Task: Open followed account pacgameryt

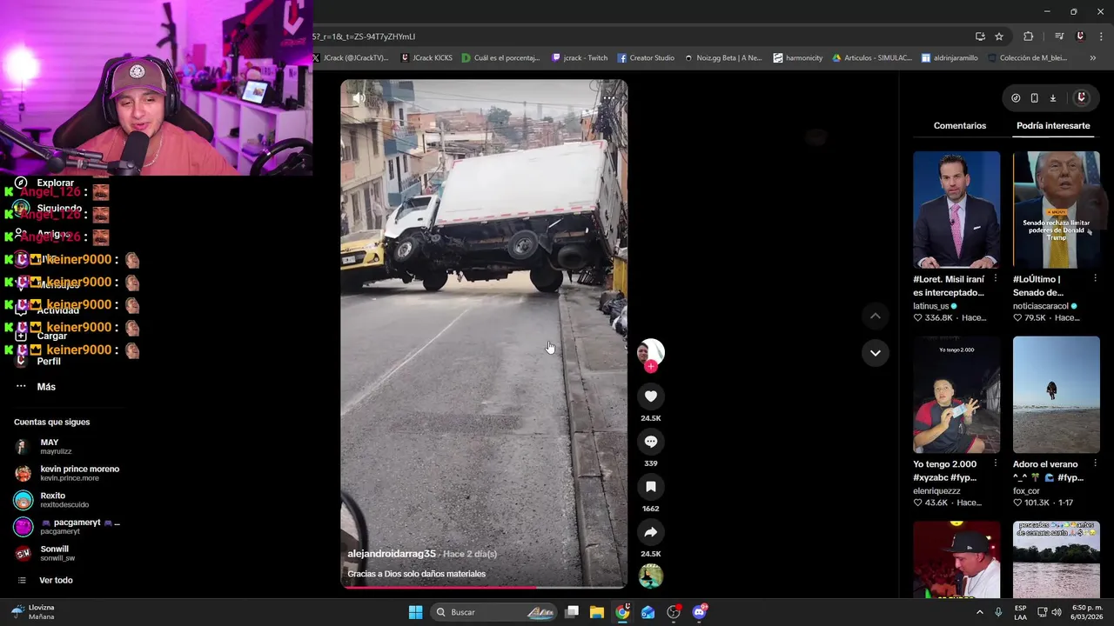Action: (67, 527)
